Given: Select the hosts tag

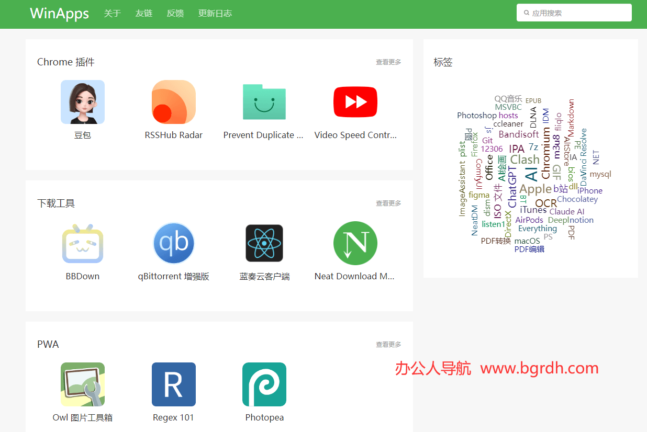Looking at the screenshot, I should coord(508,116).
